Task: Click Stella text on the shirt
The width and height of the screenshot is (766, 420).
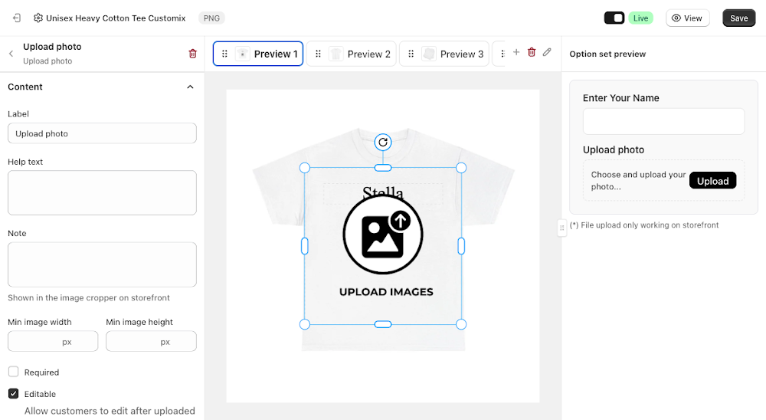Action: [x=383, y=192]
